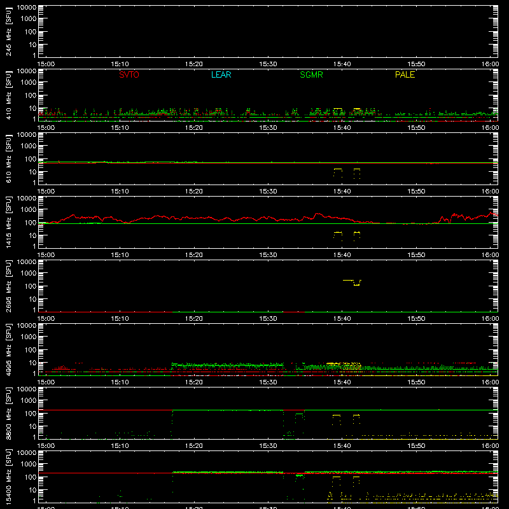The height and width of the screenshot is (509, 509).
Task: Click the red SVTO legend label
Action: pos(129,74)
